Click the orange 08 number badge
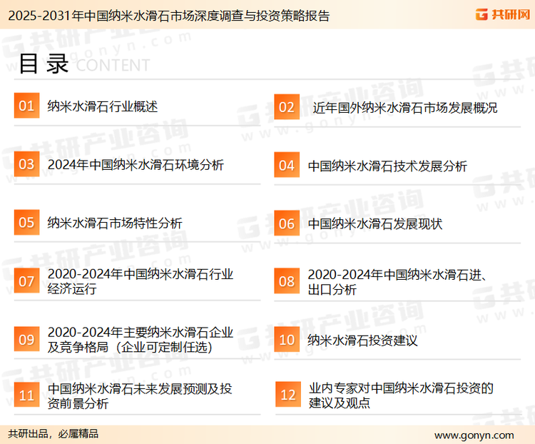 [287, 281]
